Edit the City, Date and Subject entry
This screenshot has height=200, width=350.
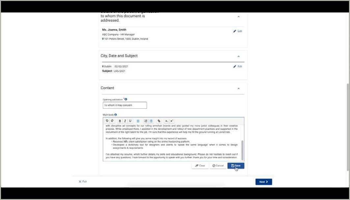pyautogui.click(x=237, y=66)
